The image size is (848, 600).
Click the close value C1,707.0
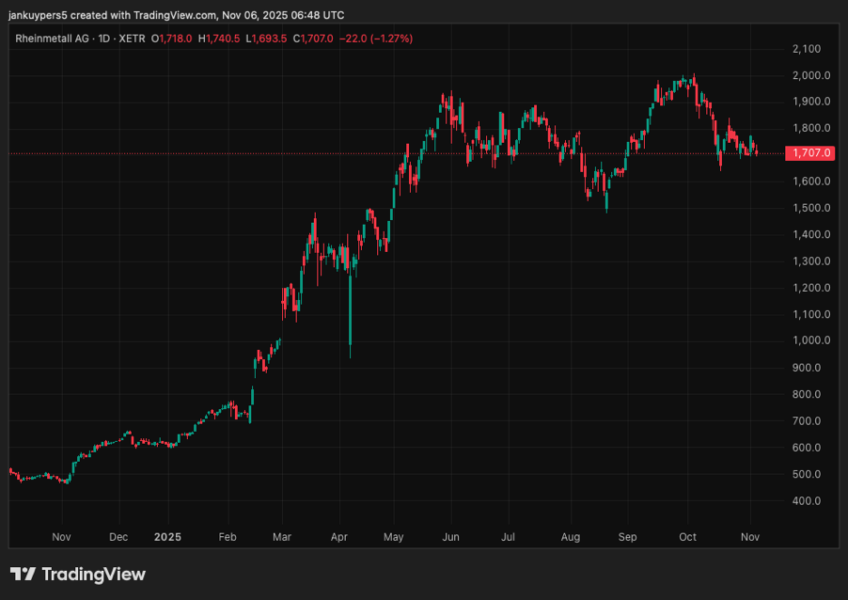tap(313, 39)
